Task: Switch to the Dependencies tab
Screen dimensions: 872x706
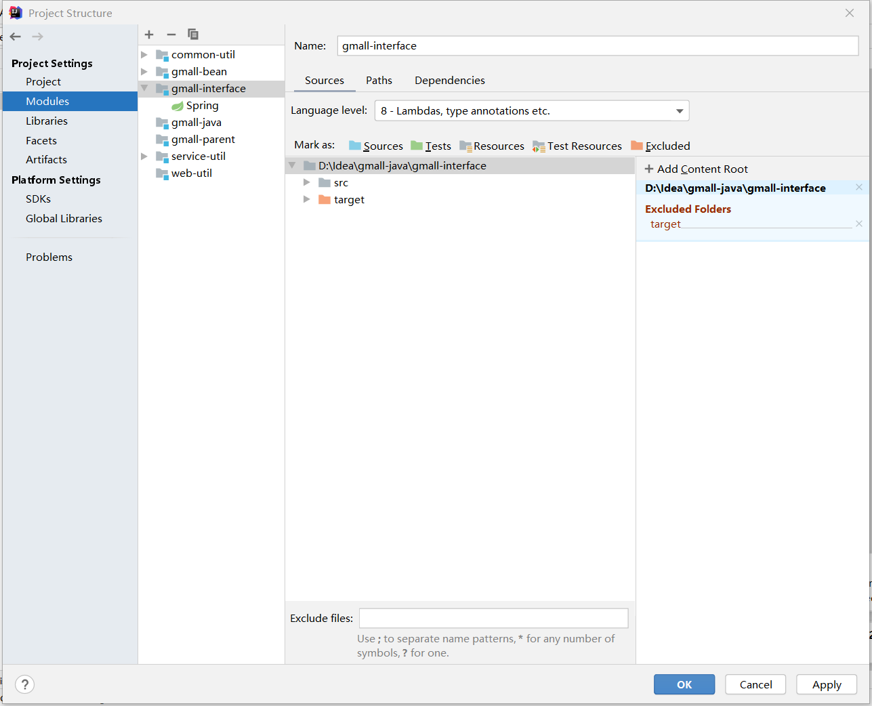Action: tap(450, 81)
